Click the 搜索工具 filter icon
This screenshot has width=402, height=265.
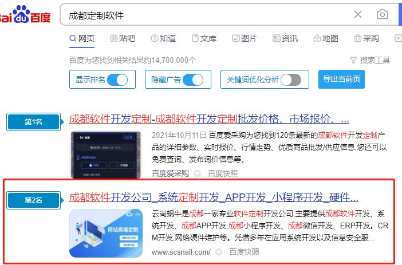(x=353, y=60)
